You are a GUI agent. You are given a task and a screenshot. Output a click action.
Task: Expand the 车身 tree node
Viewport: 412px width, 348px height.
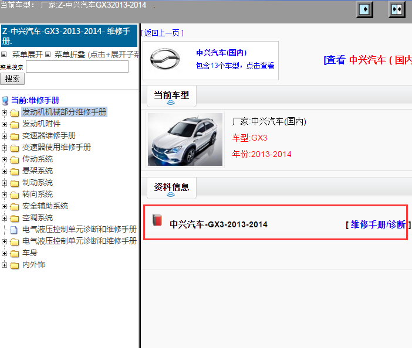(x=4, y=253)
